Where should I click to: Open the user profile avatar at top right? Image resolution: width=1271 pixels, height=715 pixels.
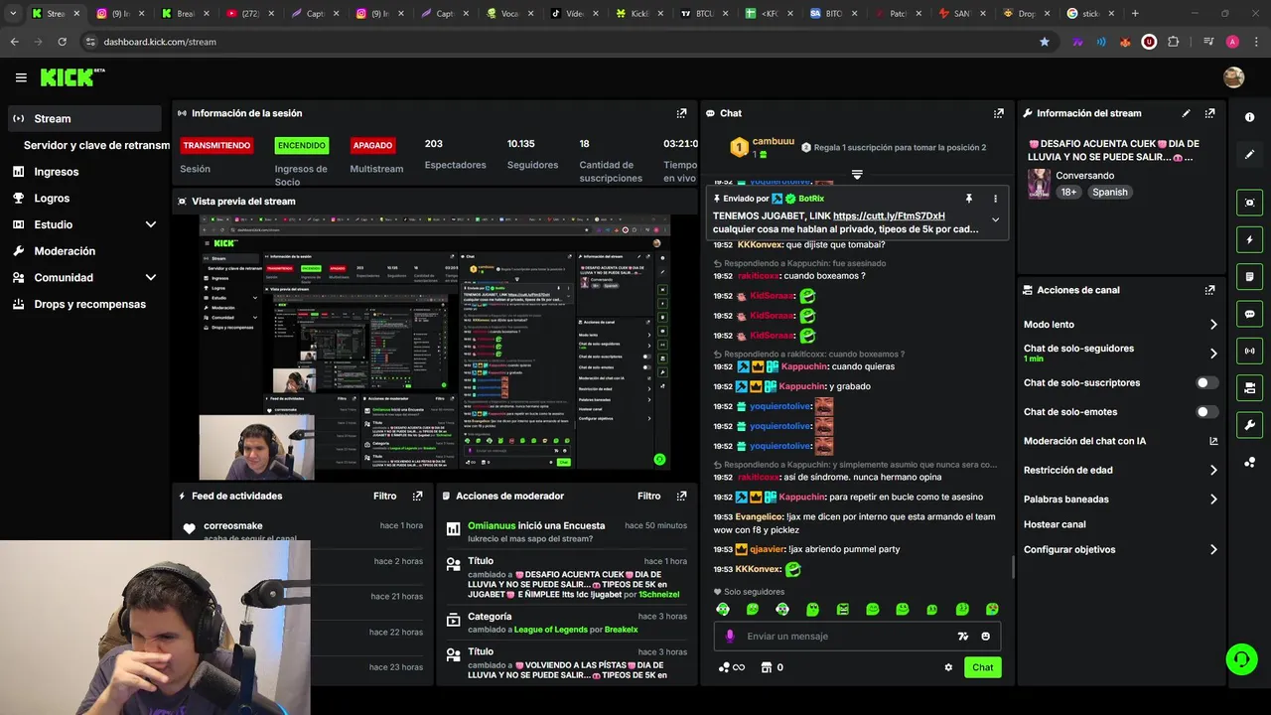[1234, 77]
